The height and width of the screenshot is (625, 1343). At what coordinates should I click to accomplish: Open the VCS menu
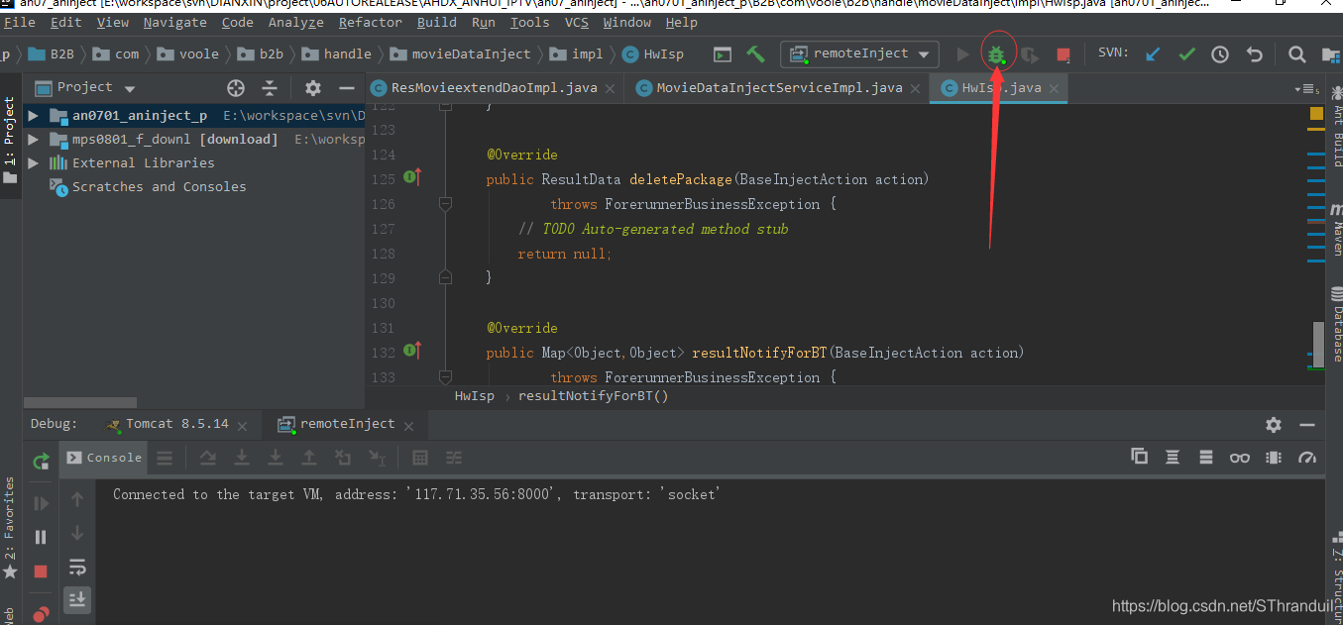point(576,23)
